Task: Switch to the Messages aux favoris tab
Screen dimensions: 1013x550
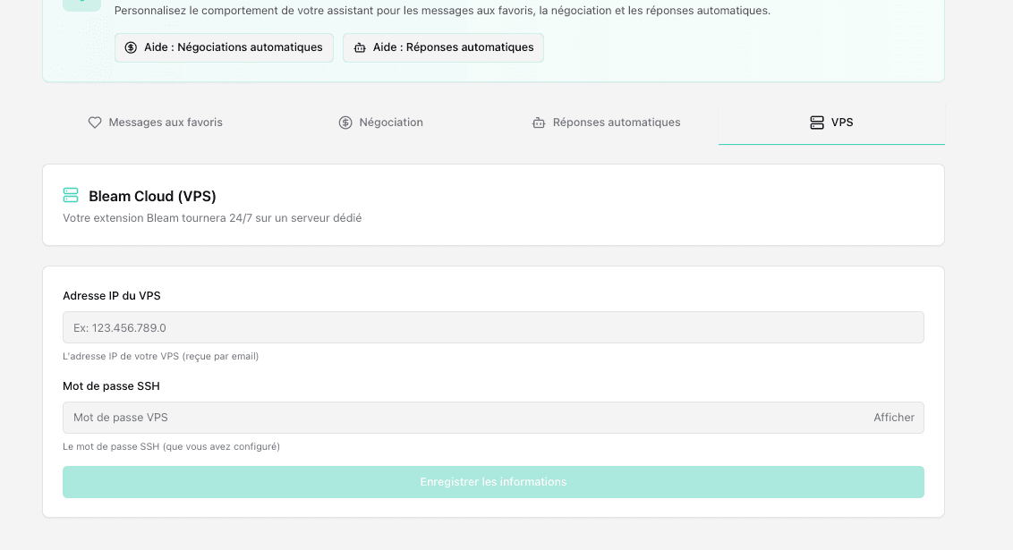Action: [x=156, y=123]
